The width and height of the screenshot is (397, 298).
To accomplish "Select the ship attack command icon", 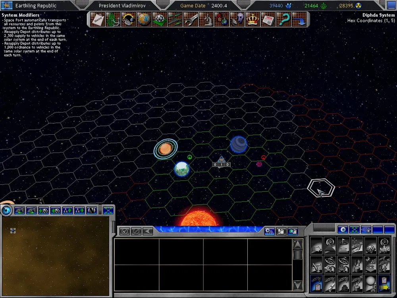I will point(357,245).
